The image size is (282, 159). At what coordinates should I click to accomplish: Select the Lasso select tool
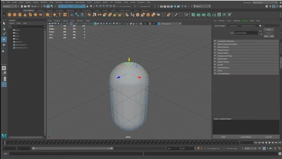coord(4,29)
